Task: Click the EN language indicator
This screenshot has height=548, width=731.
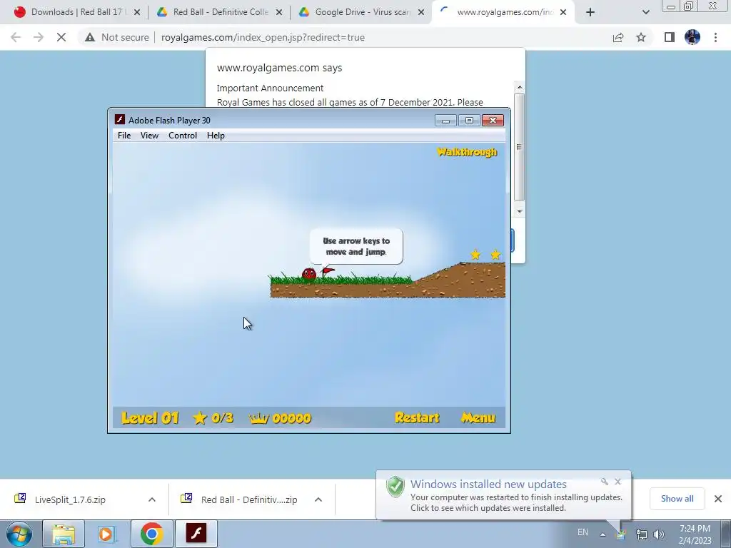Action: [583, 532]
